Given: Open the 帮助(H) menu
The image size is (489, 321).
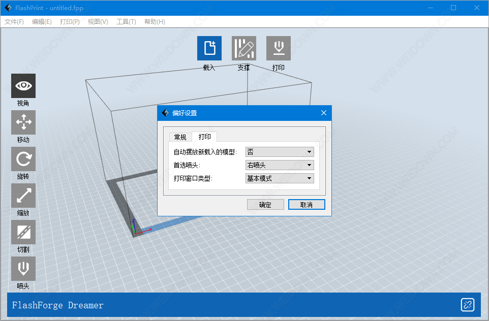Looking at the screenshot, I should point(155,21).
